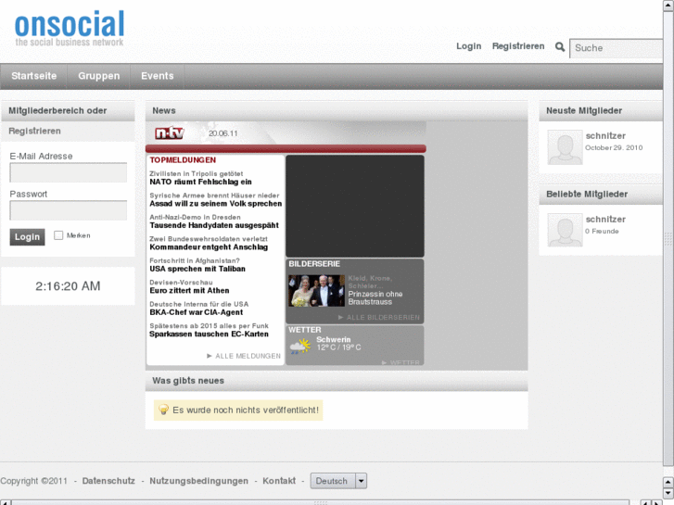Click the dark video panel in News

(355, 207)
